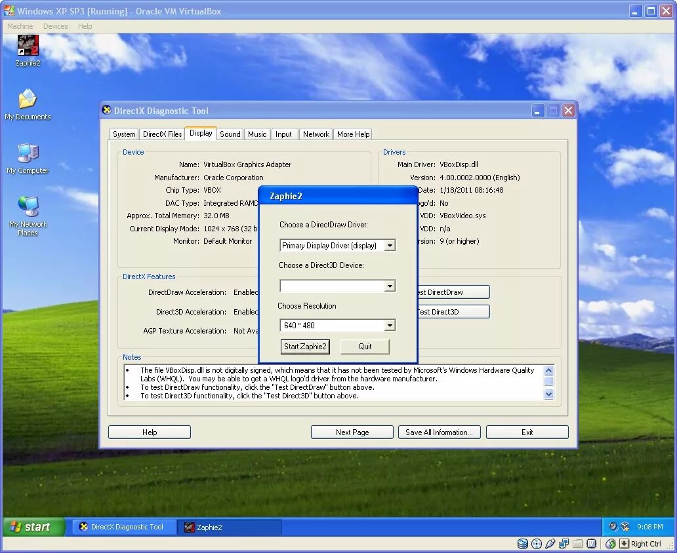Image resolution: width=677 pixels, height=553 pixels.
Task: Open the Devices menu
Action: pos(55,26)
